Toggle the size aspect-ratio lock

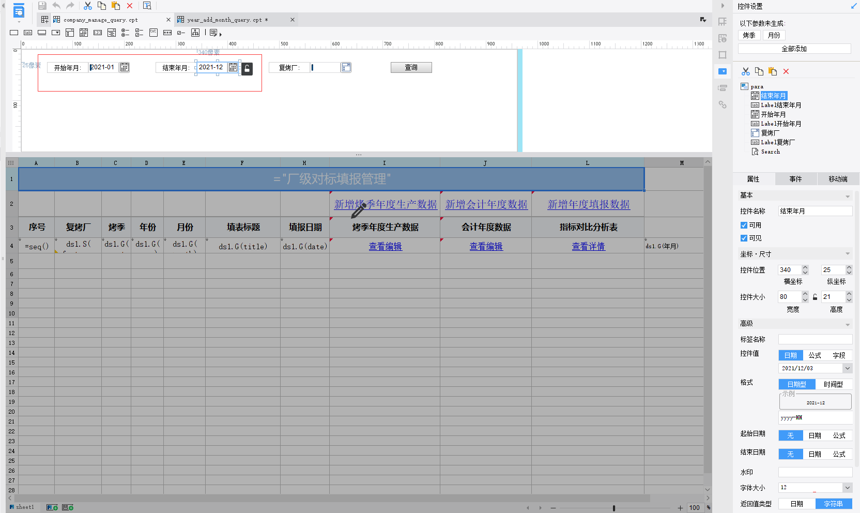pos(815,297)
